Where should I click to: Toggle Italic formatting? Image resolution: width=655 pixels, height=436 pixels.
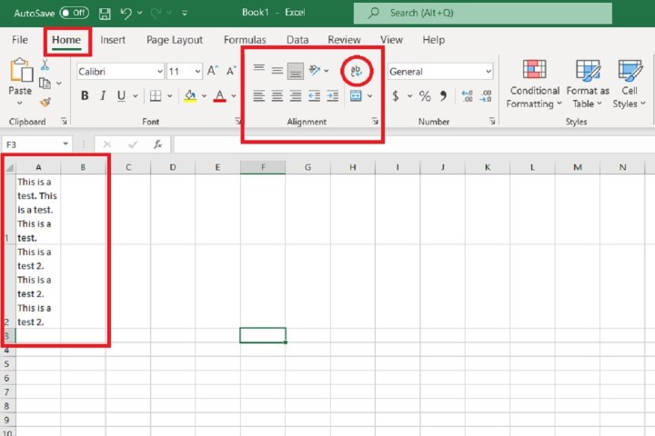[103, 96]
